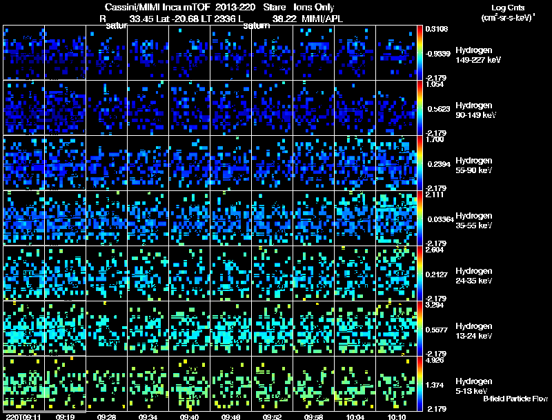Image resolution: width=552 pixels, height=420 pixels.
Task: Click the color scale bar for 149-227 keV
Action: [420, 53]
